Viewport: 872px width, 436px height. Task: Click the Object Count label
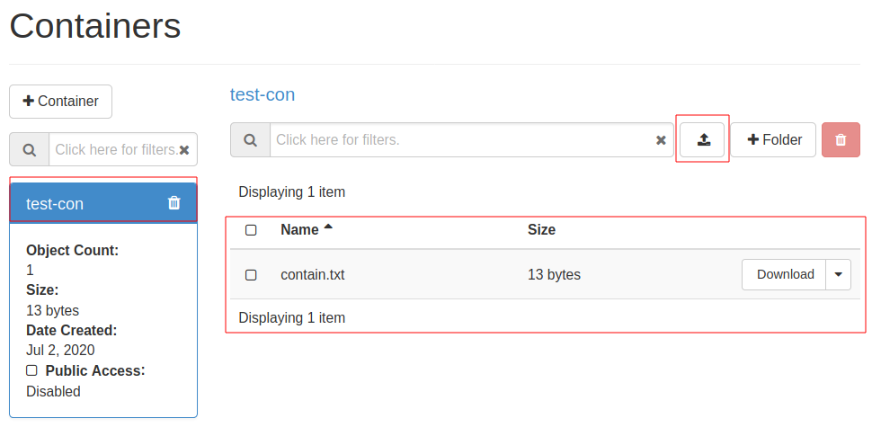72,250
